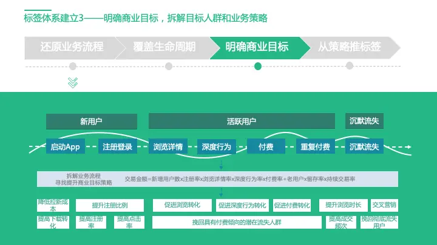Click the 促进付费转化 strategy box

pyautogui.click(x=292, y=205)
